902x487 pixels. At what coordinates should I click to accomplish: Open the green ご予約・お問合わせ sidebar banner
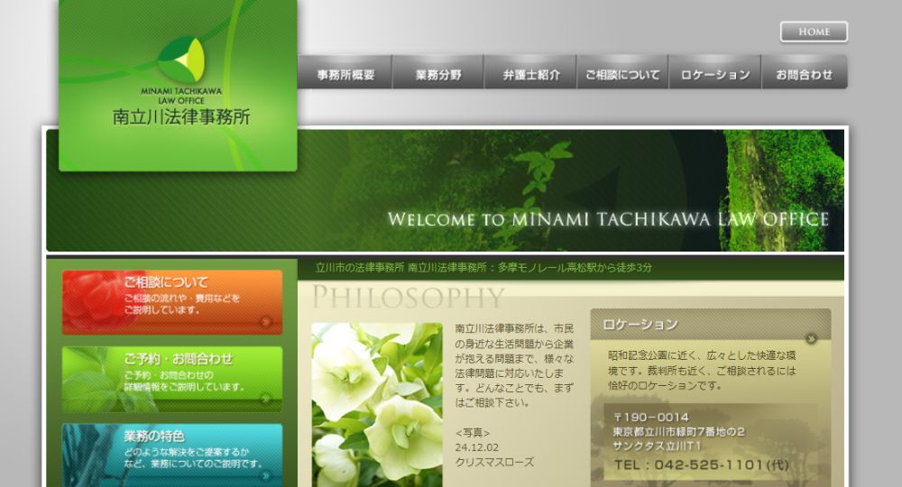[x=171, y=379]
